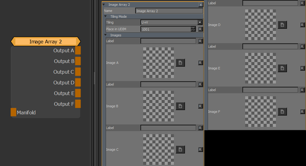Click the load image icon for Image A
306x166 pixels.
(180, 63)
